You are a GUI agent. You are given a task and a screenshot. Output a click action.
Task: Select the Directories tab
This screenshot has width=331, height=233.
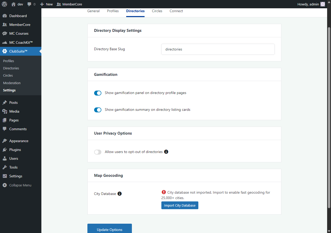(x=135, y=11)
